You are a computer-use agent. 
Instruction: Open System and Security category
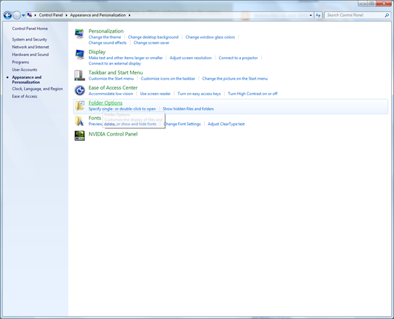coord(29,39)
